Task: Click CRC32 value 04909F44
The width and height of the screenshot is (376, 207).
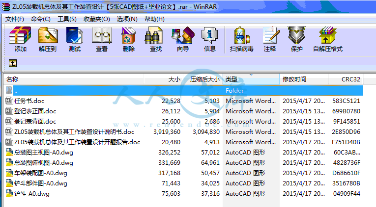Action: click(347, 194)
